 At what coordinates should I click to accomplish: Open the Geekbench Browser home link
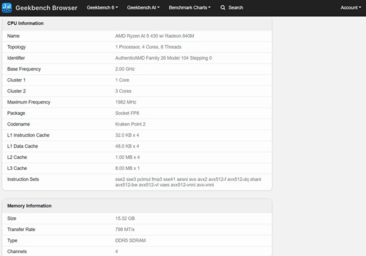(46, 8)
